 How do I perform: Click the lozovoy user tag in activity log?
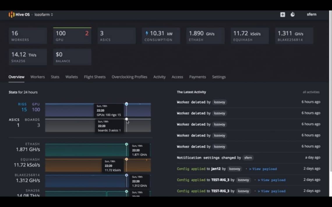[219, 102]
